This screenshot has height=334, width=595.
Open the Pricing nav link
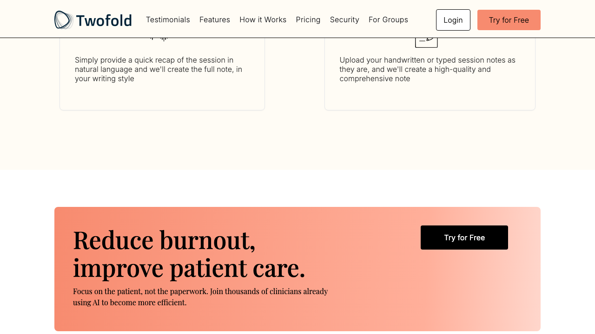click(x=308, y=19)
